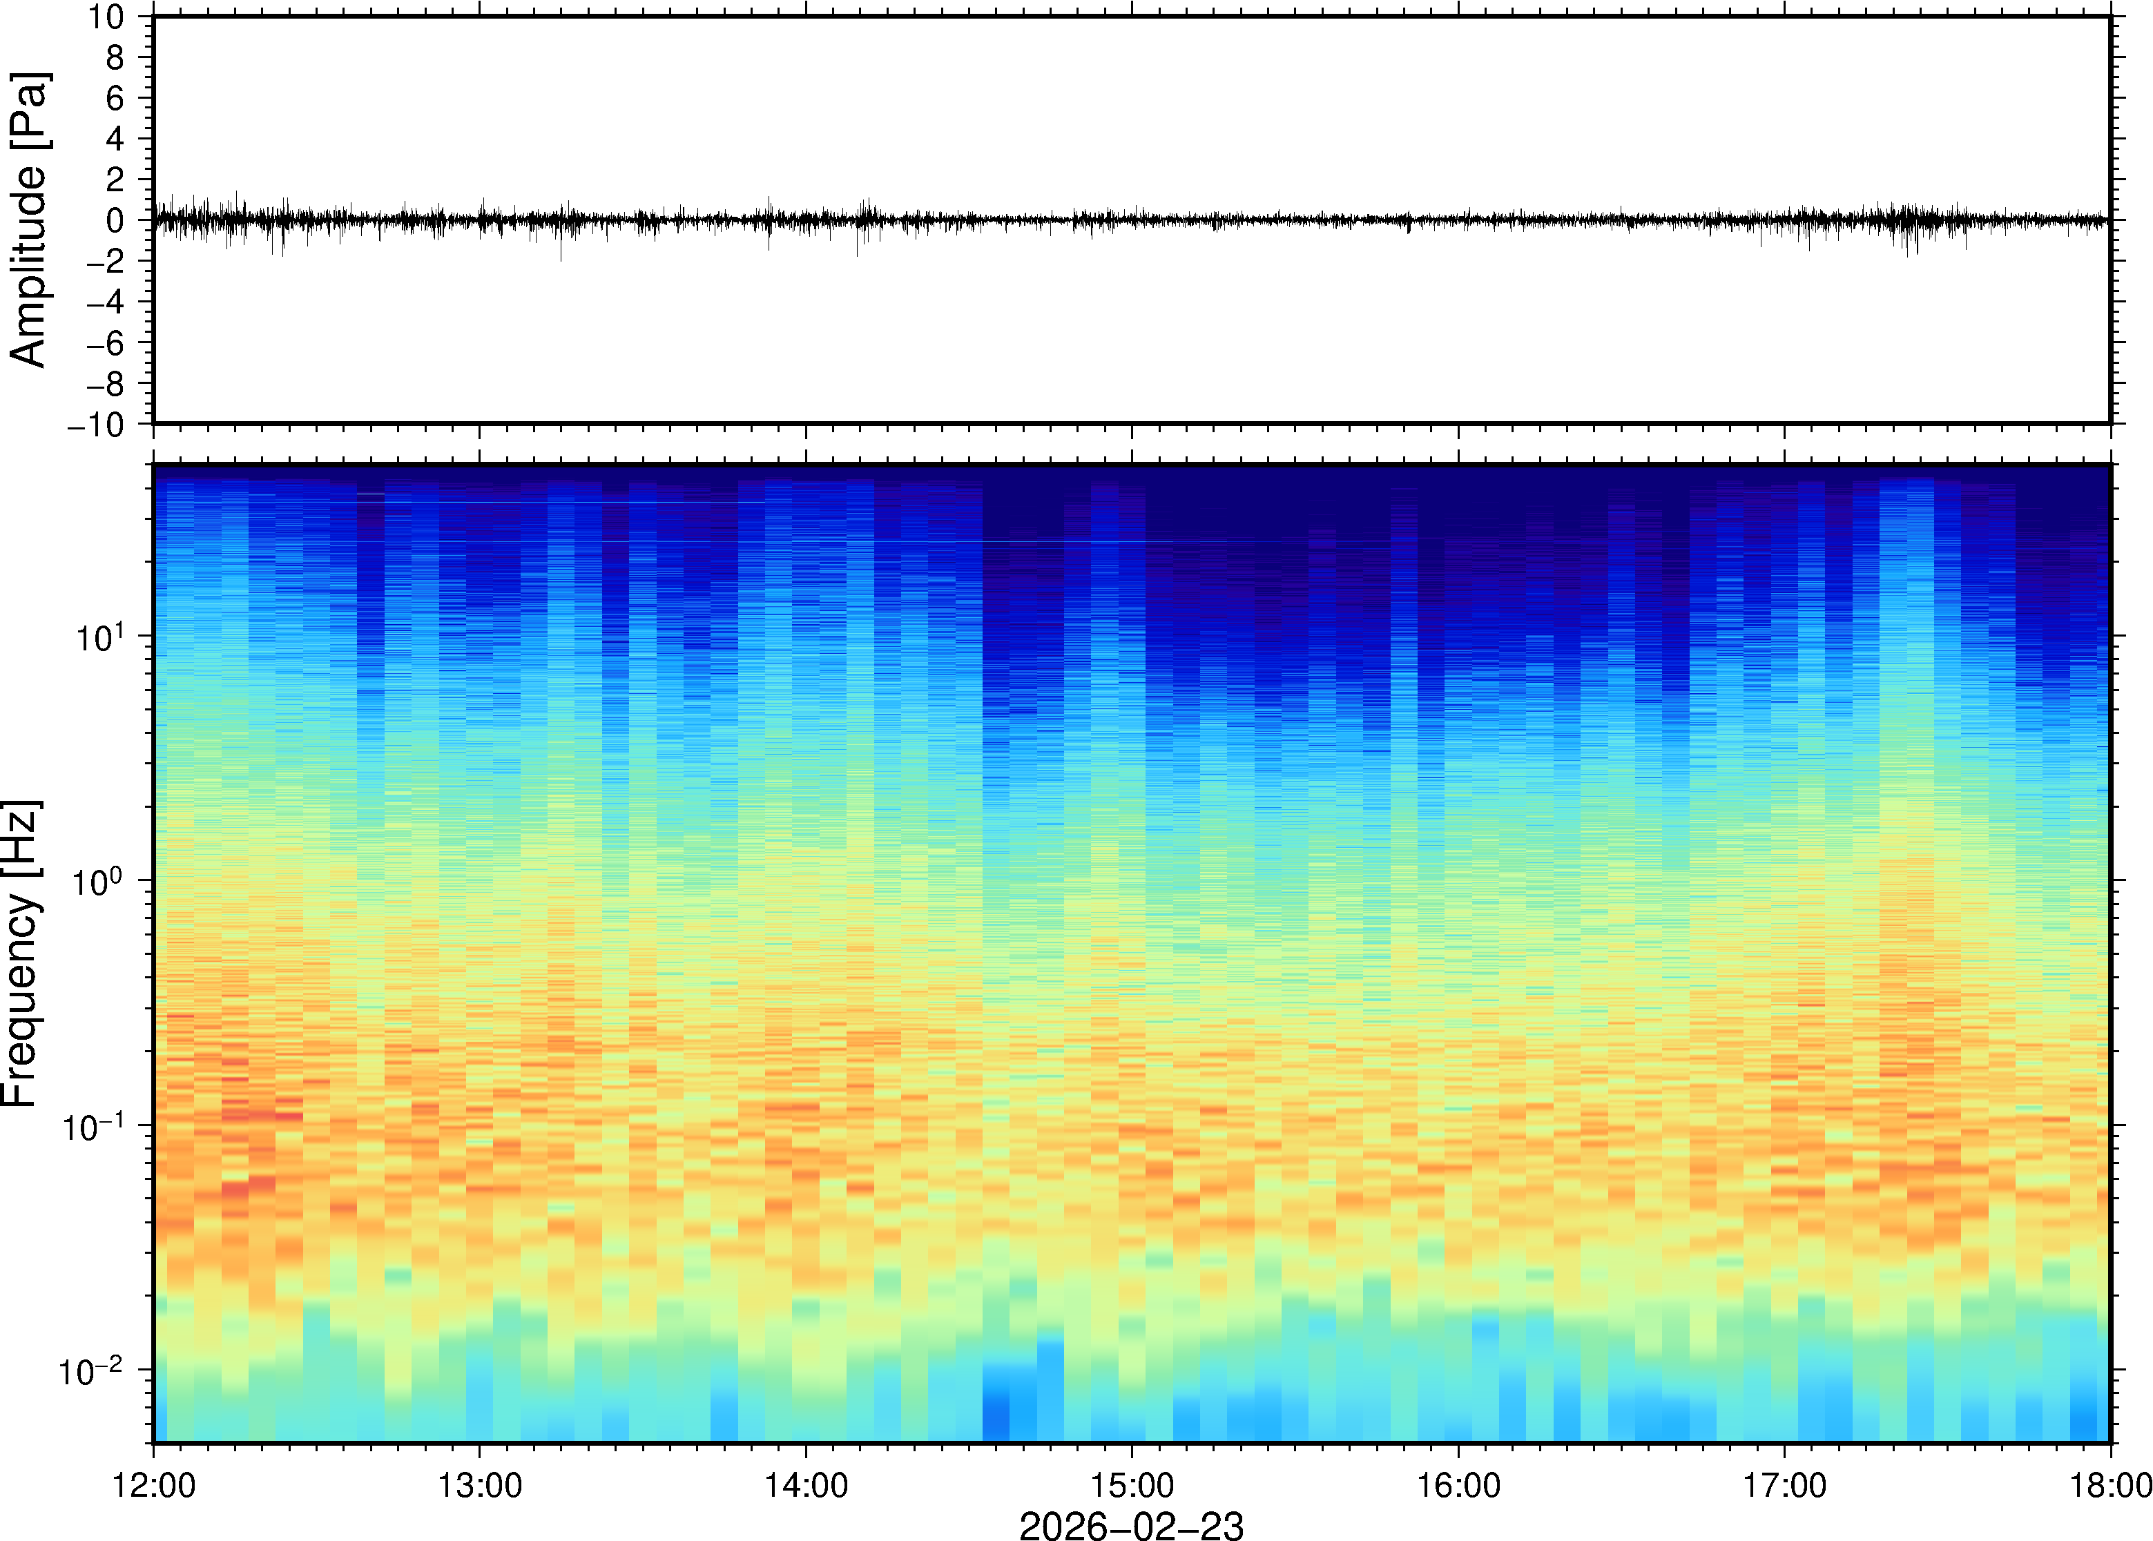This screenshot has width=2153, height=1541.
Task: Click the 14:00 time axis label
Action: click(x=806, y=1485)
